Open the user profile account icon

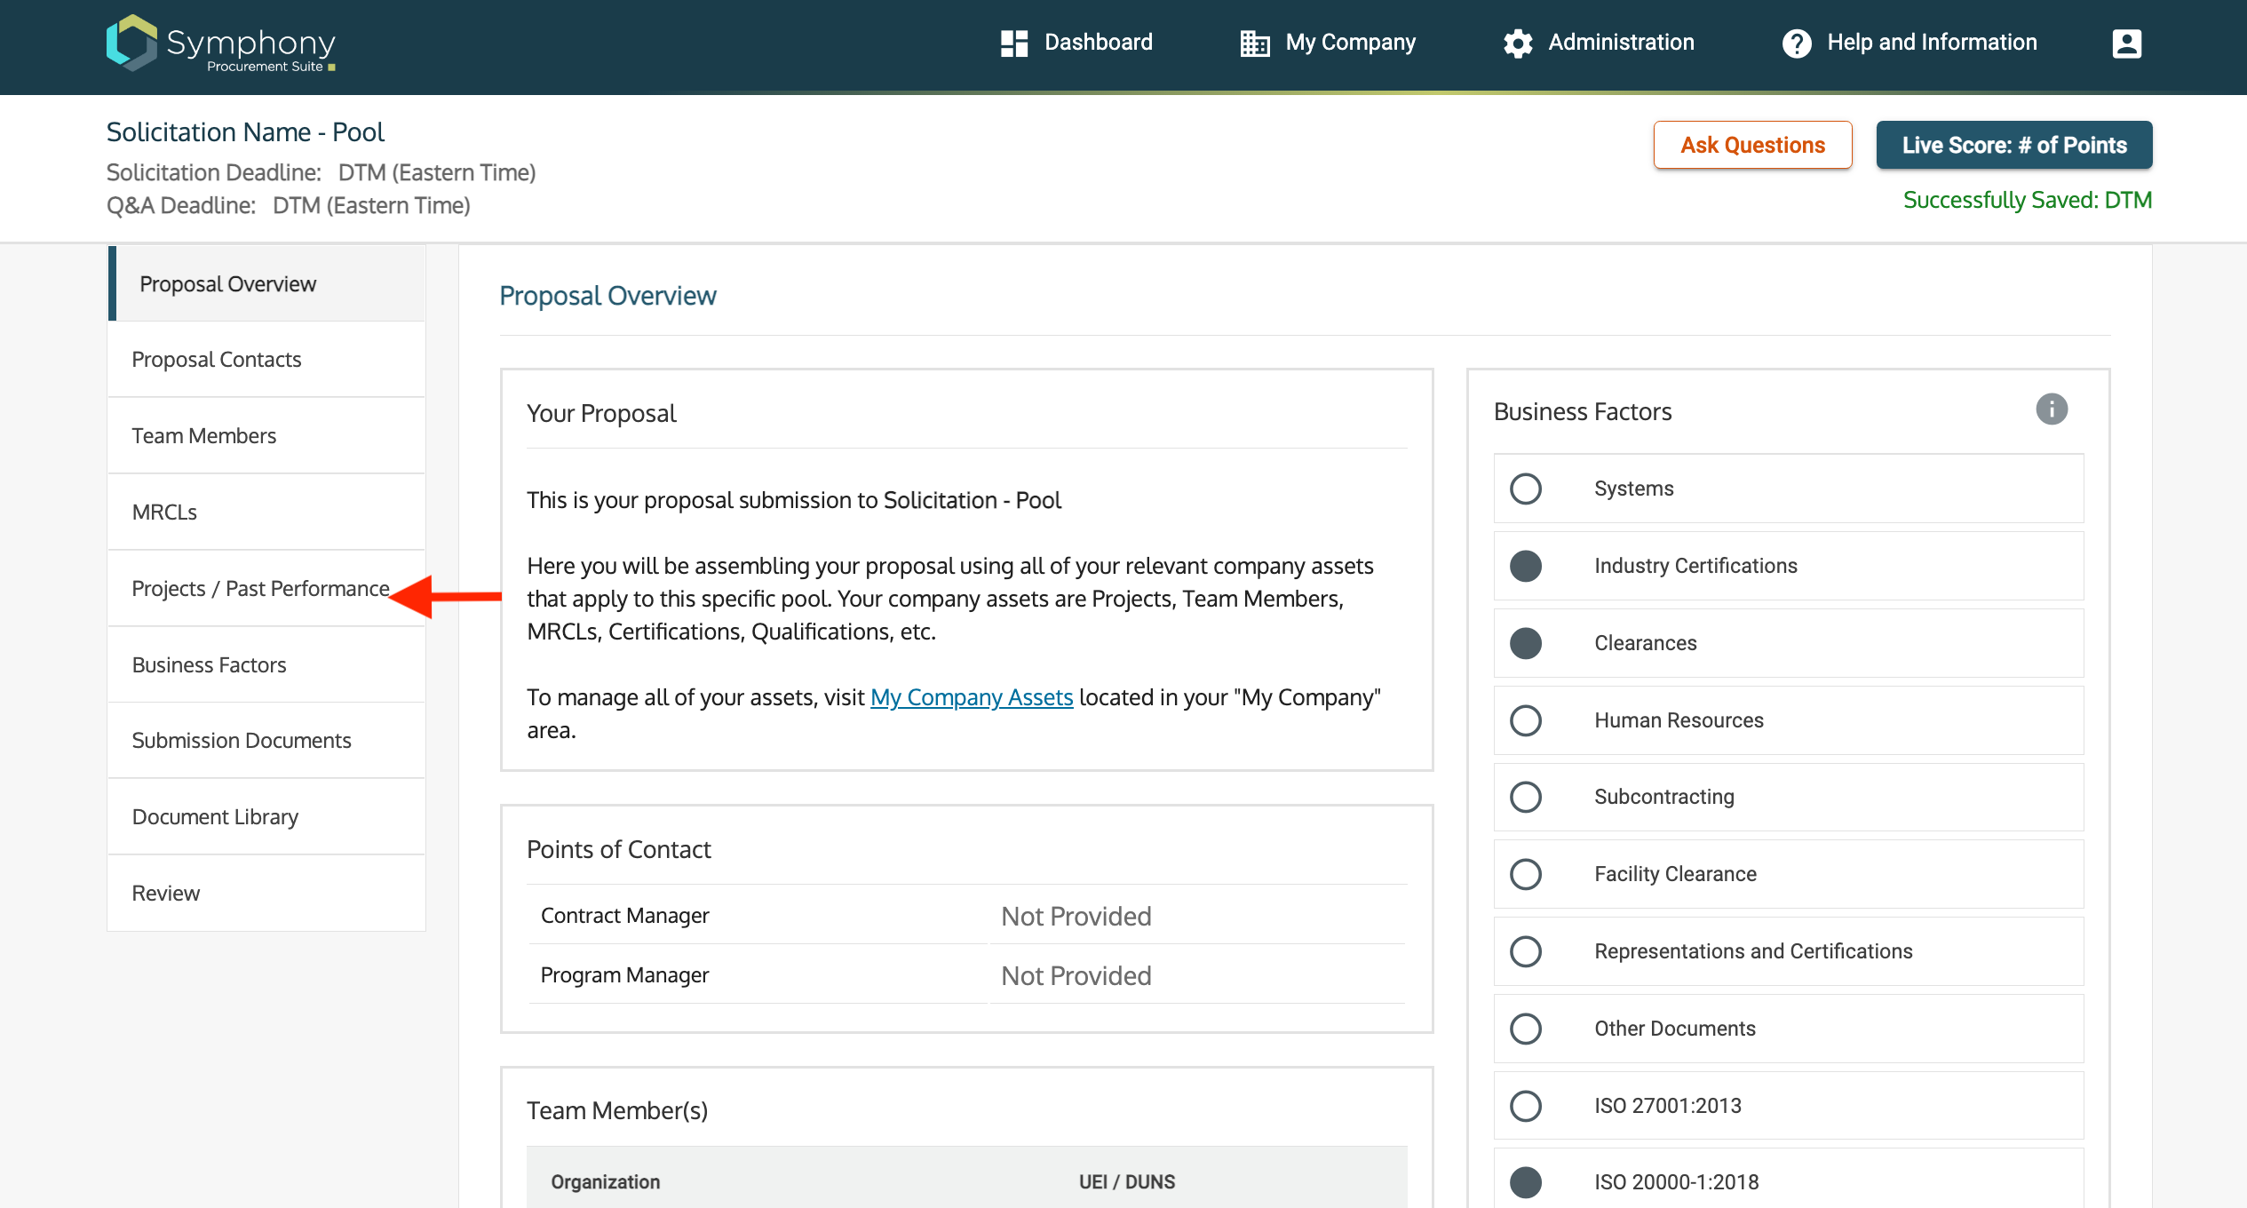[2126, 44]
